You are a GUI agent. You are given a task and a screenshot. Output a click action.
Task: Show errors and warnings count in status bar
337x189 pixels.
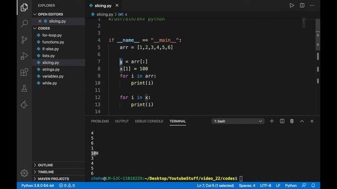(67, 185)
